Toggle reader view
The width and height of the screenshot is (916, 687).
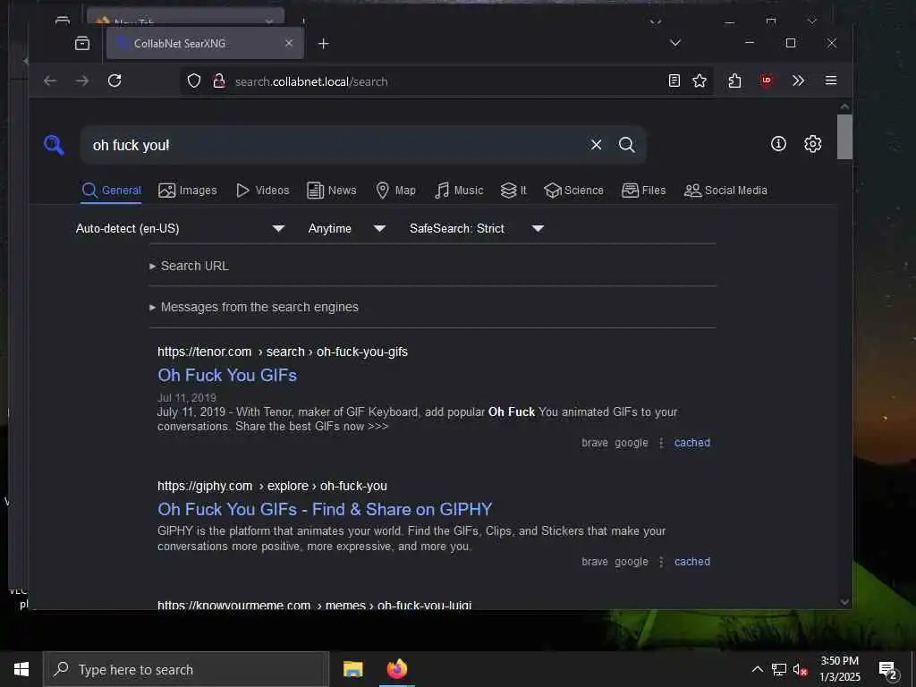click(x=674, y=81)
